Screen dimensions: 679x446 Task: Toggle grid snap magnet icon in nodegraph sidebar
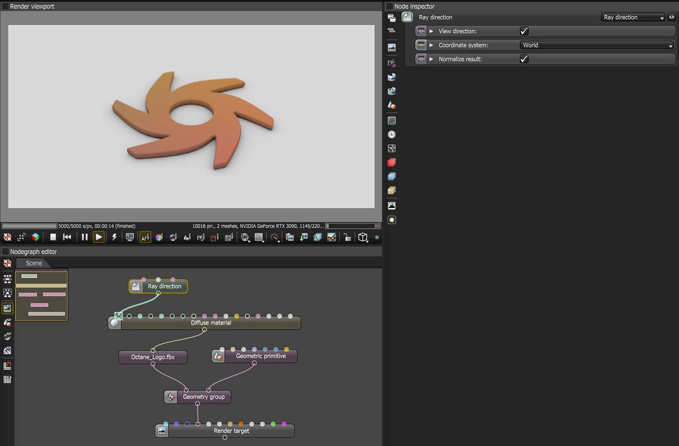[7, 365]
